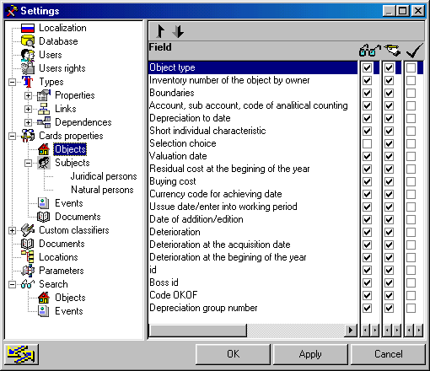Image resolution: width=430 pixels, height=371 pixels.
Task: Click the Localization flag icon
Action: click(x=28, y=28)
